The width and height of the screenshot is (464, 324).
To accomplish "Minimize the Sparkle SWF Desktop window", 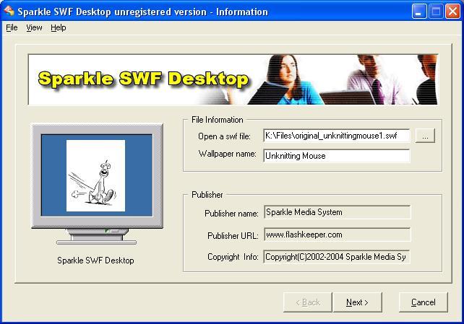I will point(419,12).
